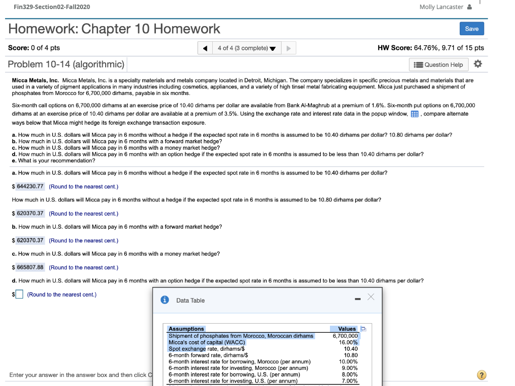Open the settings gear icon on the problem toolbar
The image size is (515, 386).
[x=477, y=64]
